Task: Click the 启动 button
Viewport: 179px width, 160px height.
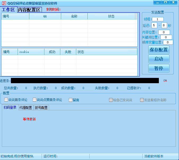Action: pyautogui.click(x=159, y=59)
